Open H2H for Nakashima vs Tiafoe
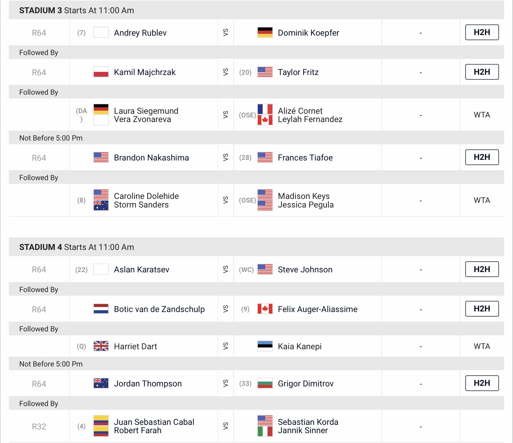The height and width of the screenshot is (443, 513). pyautogui.click(x=482, y=157)
